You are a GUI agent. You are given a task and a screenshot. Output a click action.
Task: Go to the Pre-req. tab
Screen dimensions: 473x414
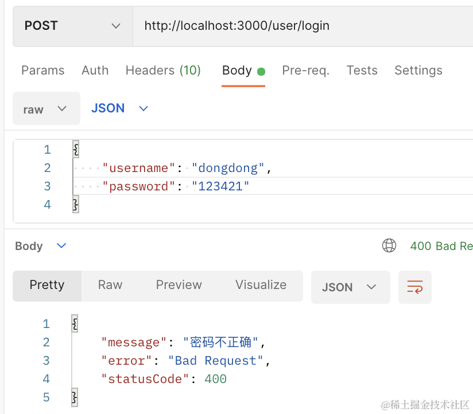coord(305,71)
